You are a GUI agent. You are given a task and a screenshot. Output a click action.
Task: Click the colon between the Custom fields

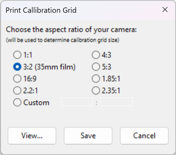pyautogui.click(x=97, y=103)
